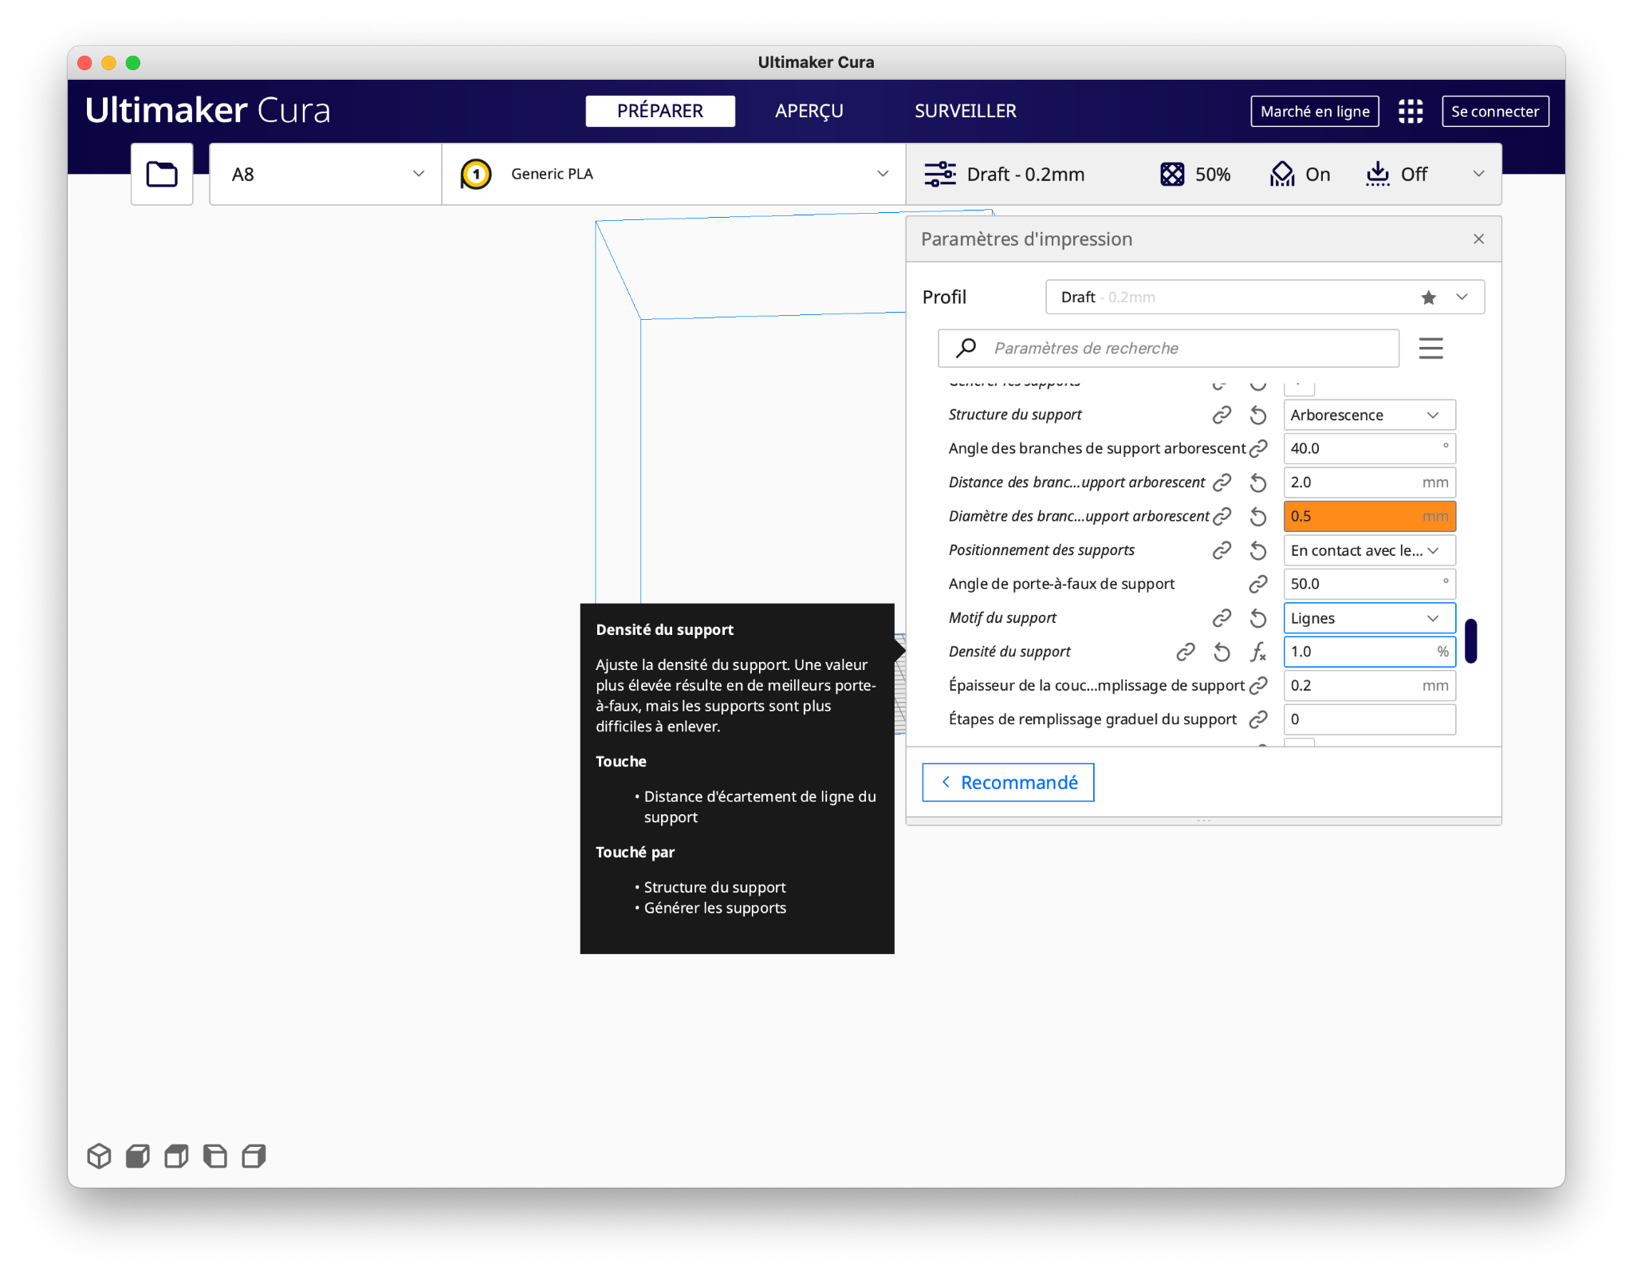Click the application switcher grid icon
This screenshot has height=1277, width=1633.
(x=1410, y=111)
